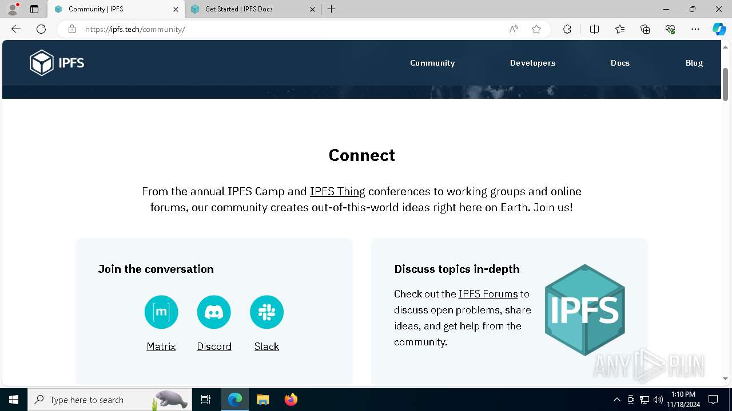Open Docs nav menu item
This screenshot has height=411, width=732.
click(620, 63)
